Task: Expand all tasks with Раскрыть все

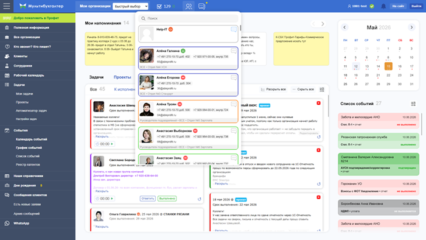Action: [273, 89]
